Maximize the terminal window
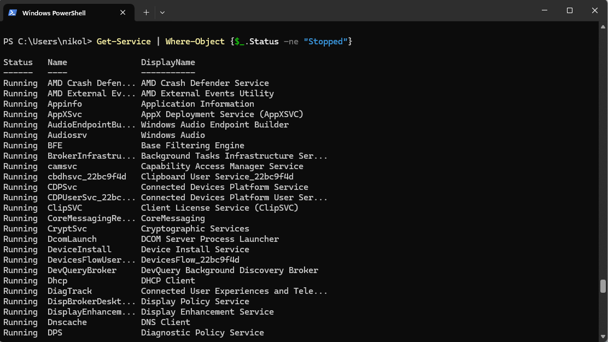The width and height of the screenshot is (608, 342). [x=570, y=10]
